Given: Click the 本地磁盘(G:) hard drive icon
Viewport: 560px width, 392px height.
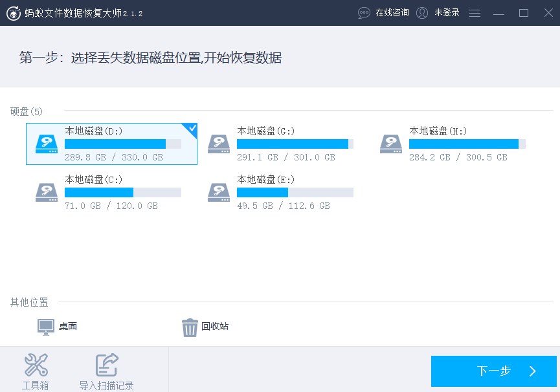Looking at the screenshot, I should tap(218, 144).
